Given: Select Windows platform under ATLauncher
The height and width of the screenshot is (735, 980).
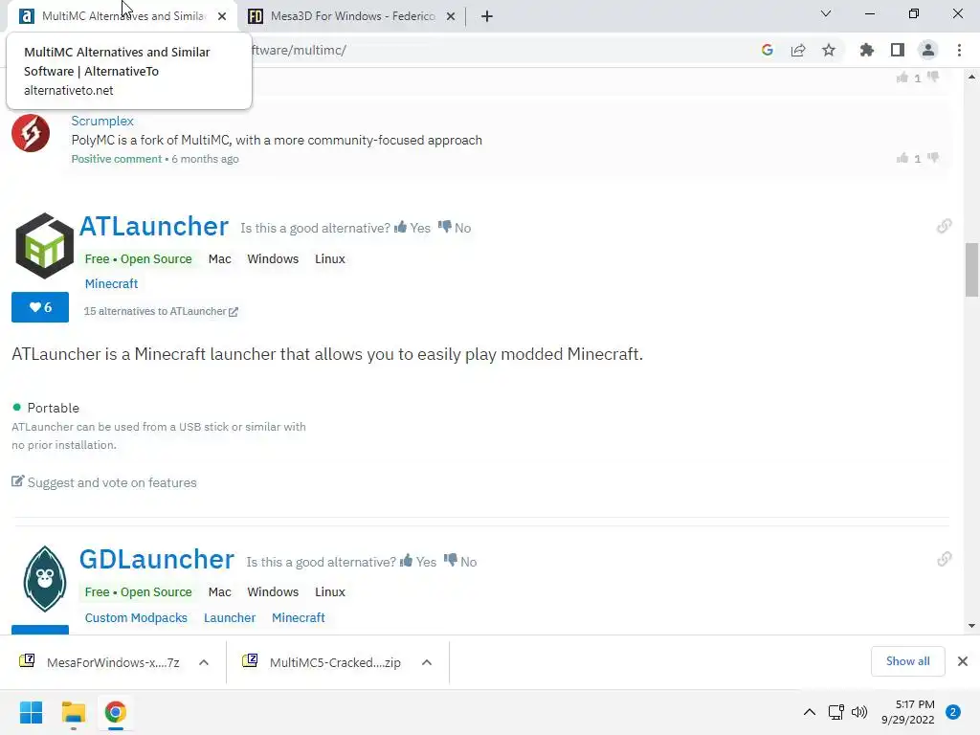Looking at the screenshot, I should coord(273,258).
